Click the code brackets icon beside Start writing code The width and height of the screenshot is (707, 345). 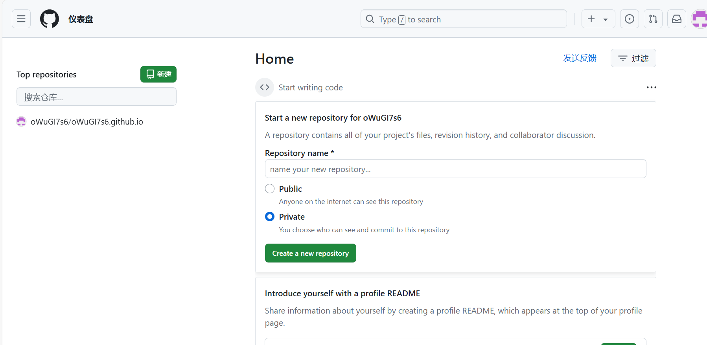[265, 87]
